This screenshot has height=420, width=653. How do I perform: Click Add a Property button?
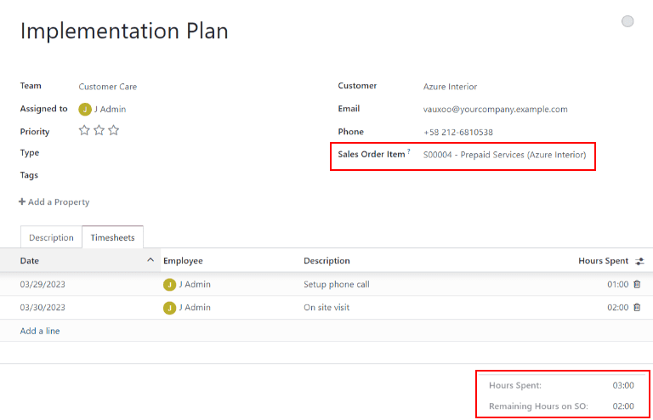pyautogui.click(x=54, y=202)
